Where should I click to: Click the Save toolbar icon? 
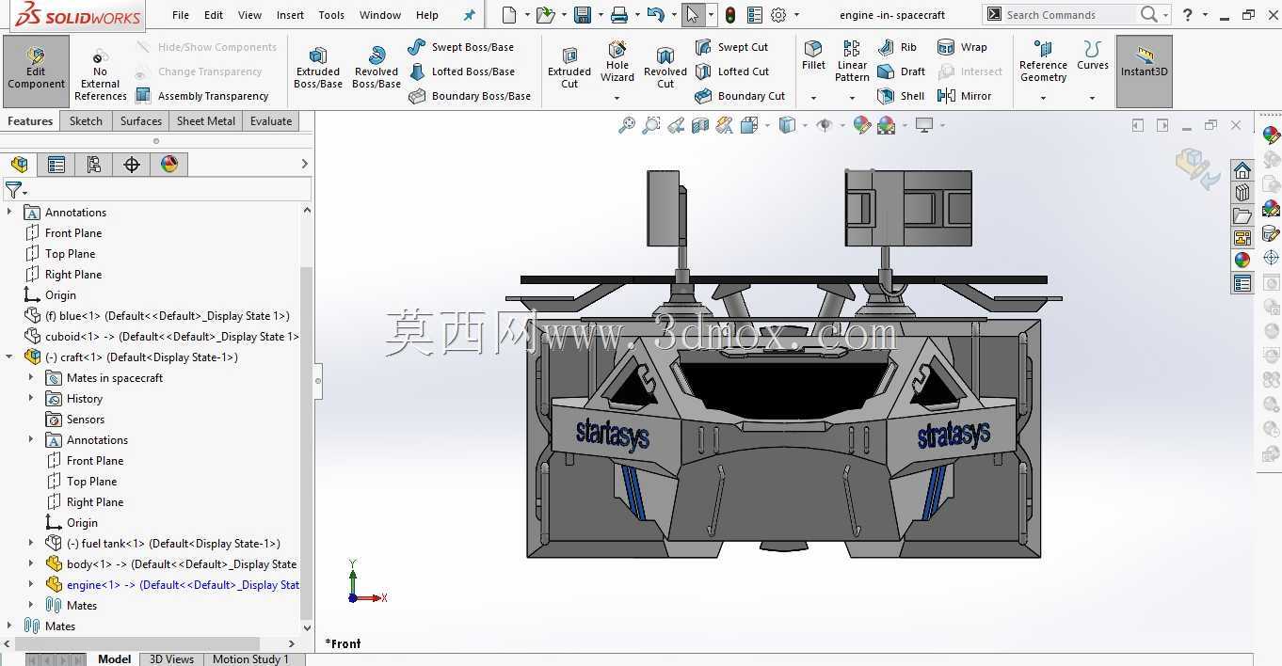tap(583, 15)
